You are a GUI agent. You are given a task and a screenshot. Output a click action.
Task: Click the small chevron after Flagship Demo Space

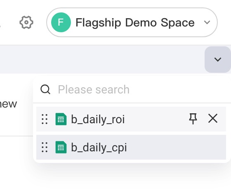pyautogui.click(x=207, y=22)
